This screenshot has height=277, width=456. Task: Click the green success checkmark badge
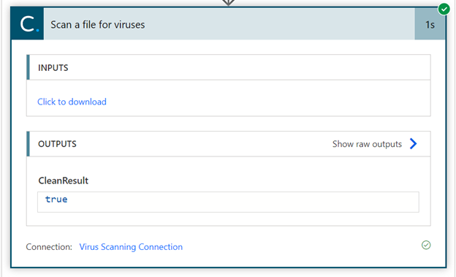(444, 9)
